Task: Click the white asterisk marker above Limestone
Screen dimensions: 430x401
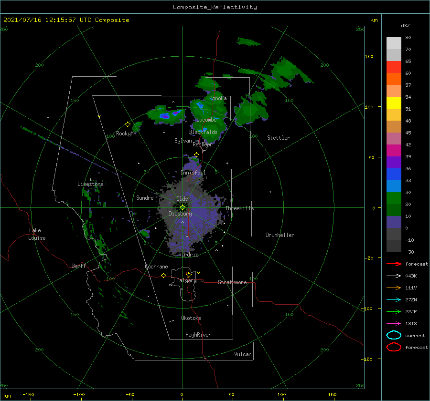Action: pos(90,180)
